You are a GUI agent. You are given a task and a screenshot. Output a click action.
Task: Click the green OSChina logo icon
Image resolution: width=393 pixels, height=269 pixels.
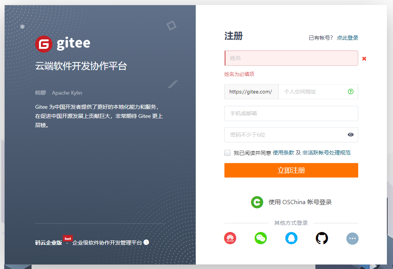point(257,202)
